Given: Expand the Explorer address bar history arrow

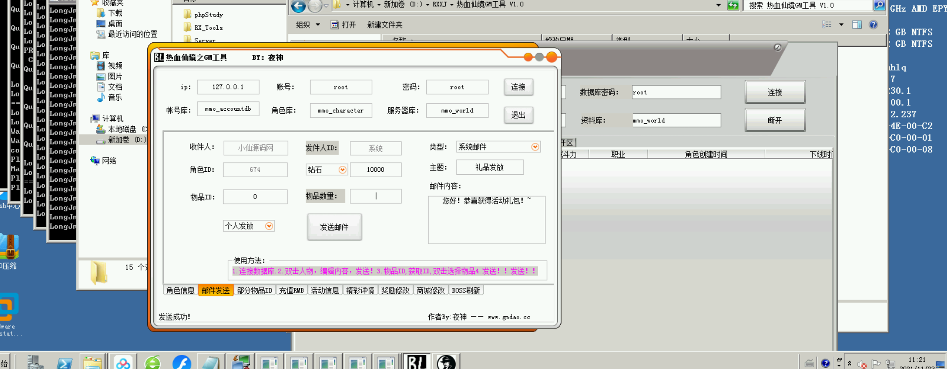Looking at the screenshot, I should 718,5.
